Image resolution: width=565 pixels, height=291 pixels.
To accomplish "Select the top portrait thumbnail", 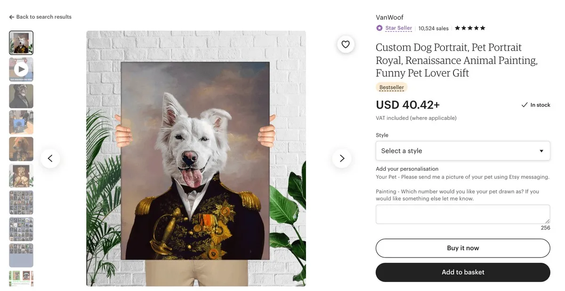I will 21,42.
